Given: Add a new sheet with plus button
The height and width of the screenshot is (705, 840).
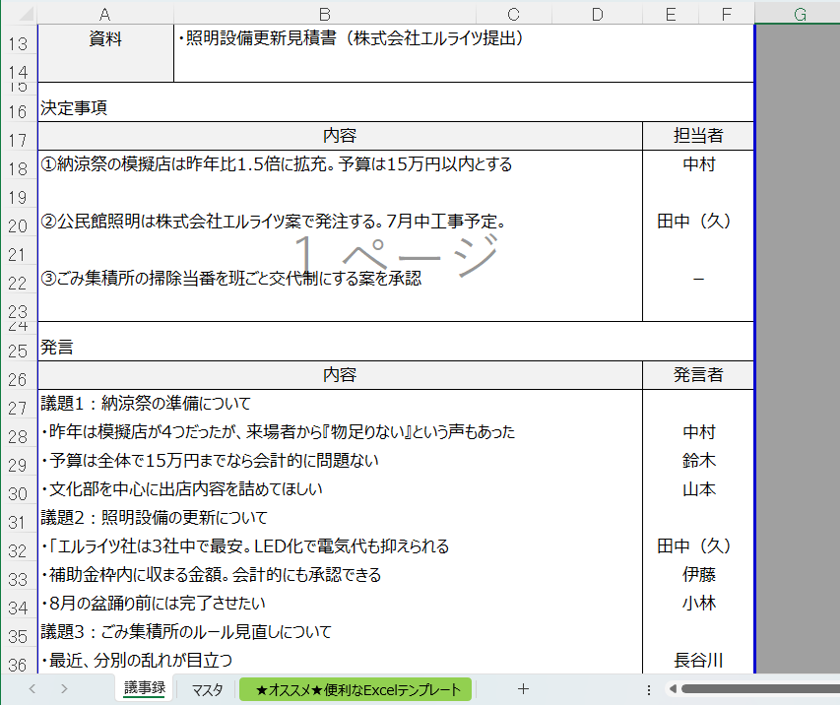Looking at the screenshot, I should (x=523, y=689).
